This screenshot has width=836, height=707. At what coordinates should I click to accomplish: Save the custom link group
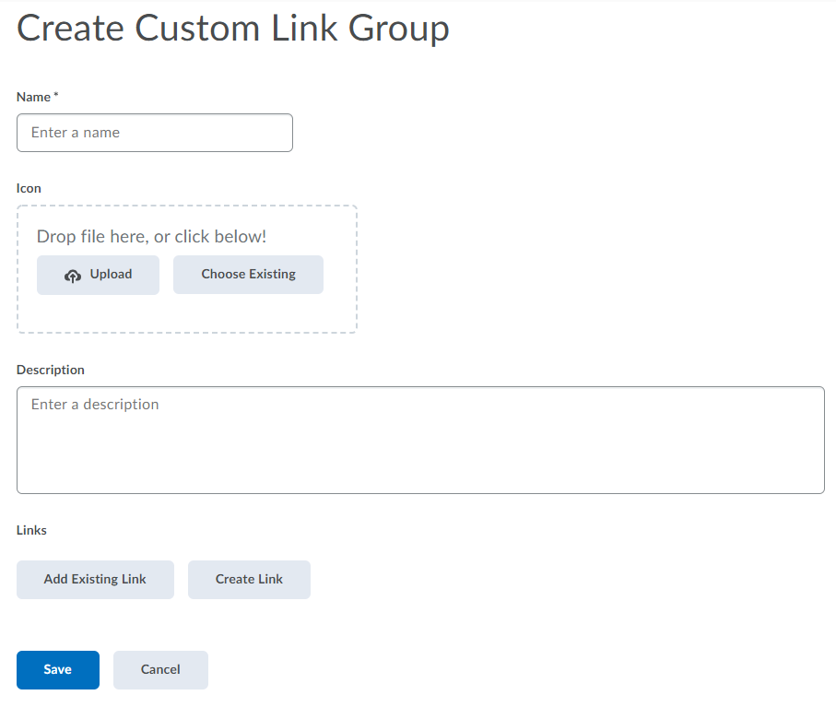tap(57, 670)
